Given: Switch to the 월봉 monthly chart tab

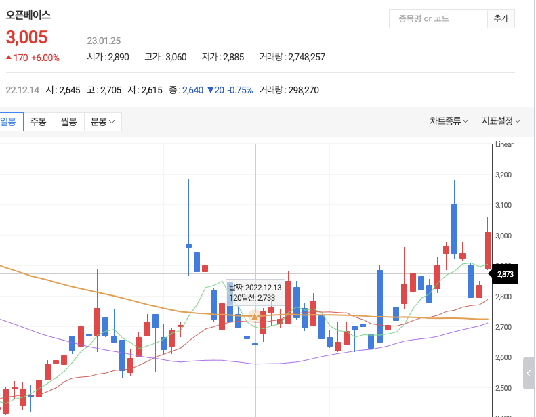Looking at the screenshot, I should 69,122.
